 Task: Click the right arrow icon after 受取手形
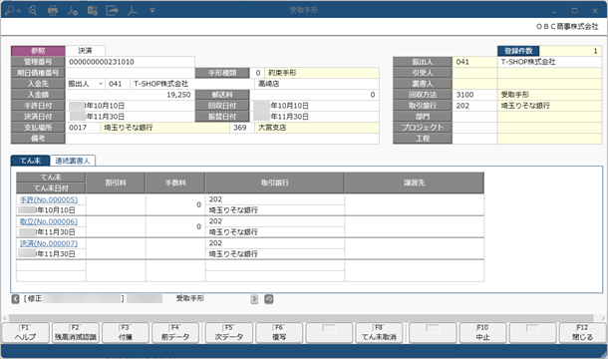point(254,299)
